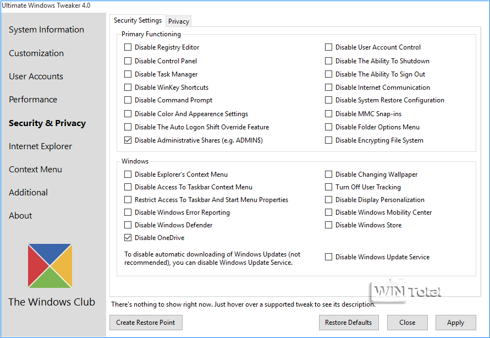Check Disable Explorer's Context Menu
The height and width of the screenshot is (338, 490).
pos(128,174)
